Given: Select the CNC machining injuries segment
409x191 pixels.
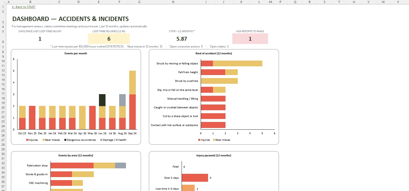Looking at the screenshot, I should [x=61, y=183].
